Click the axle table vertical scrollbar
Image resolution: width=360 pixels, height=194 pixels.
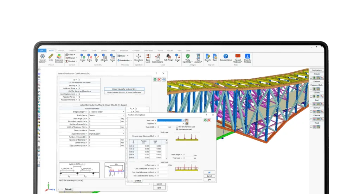click(x=166, y=149)
